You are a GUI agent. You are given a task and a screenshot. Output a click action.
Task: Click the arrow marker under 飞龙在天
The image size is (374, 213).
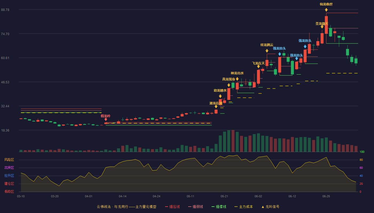pyautogui.click(x=258, y=67)
